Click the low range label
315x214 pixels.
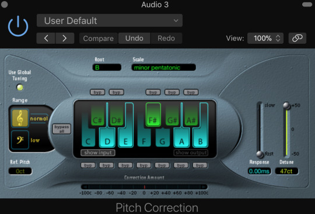click(35, 140)
